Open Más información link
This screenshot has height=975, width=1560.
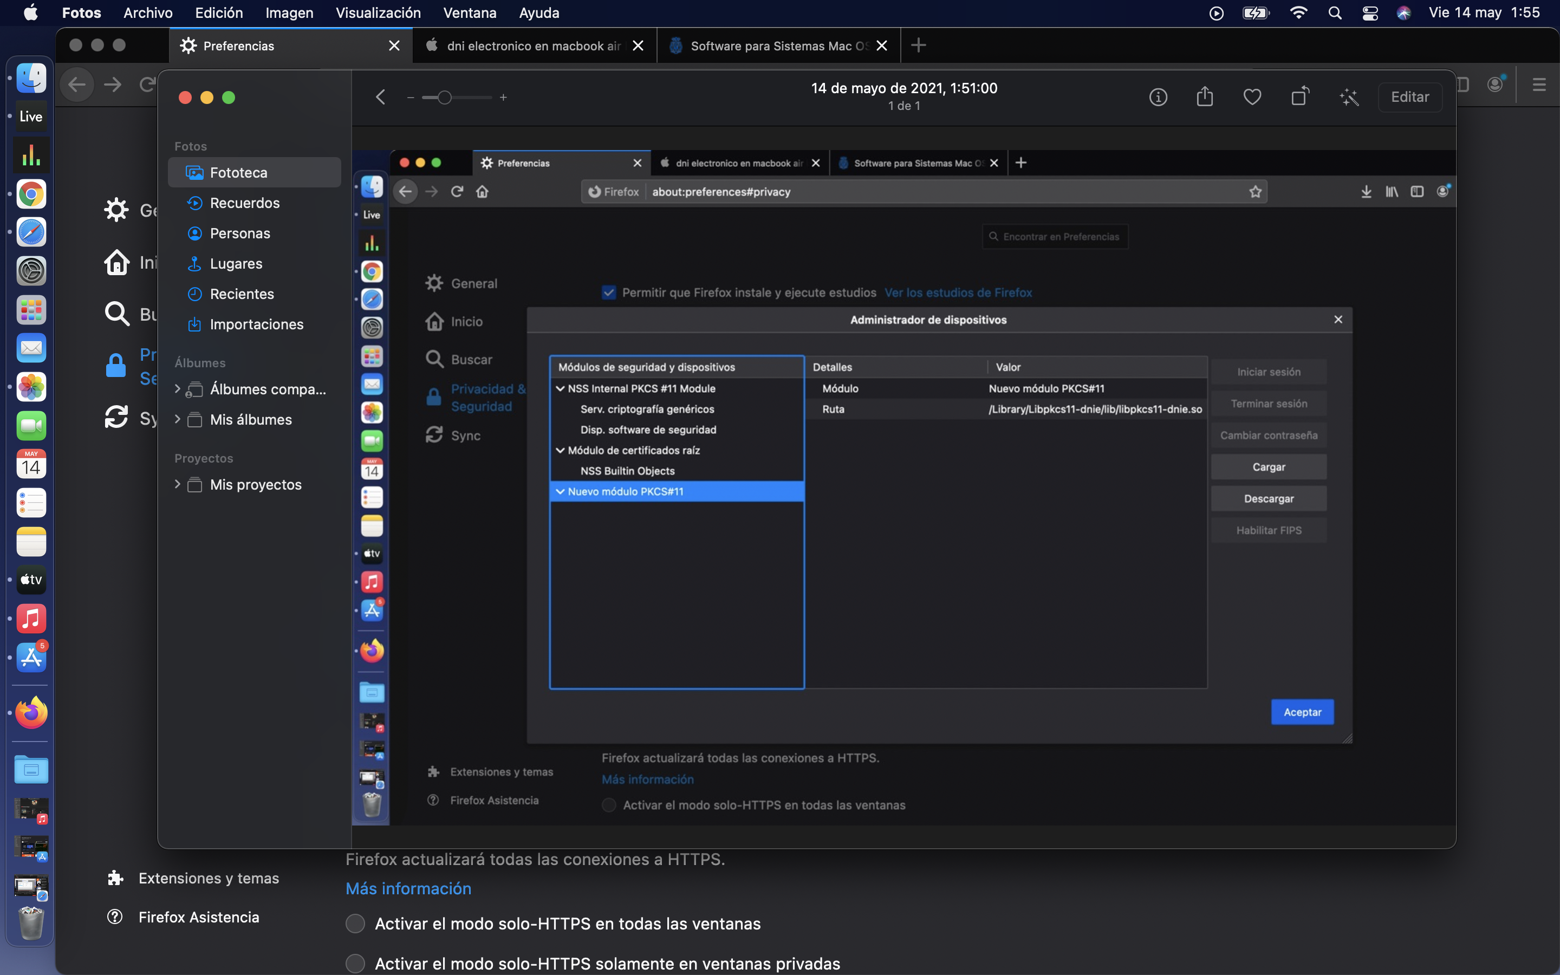408,888
